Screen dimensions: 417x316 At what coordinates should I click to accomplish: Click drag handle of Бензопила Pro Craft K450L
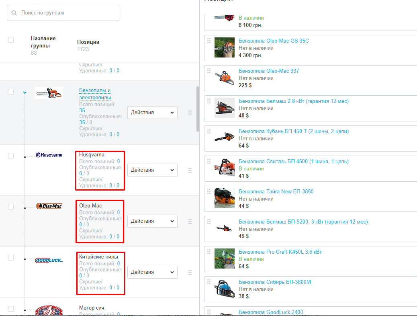(209, 252)
